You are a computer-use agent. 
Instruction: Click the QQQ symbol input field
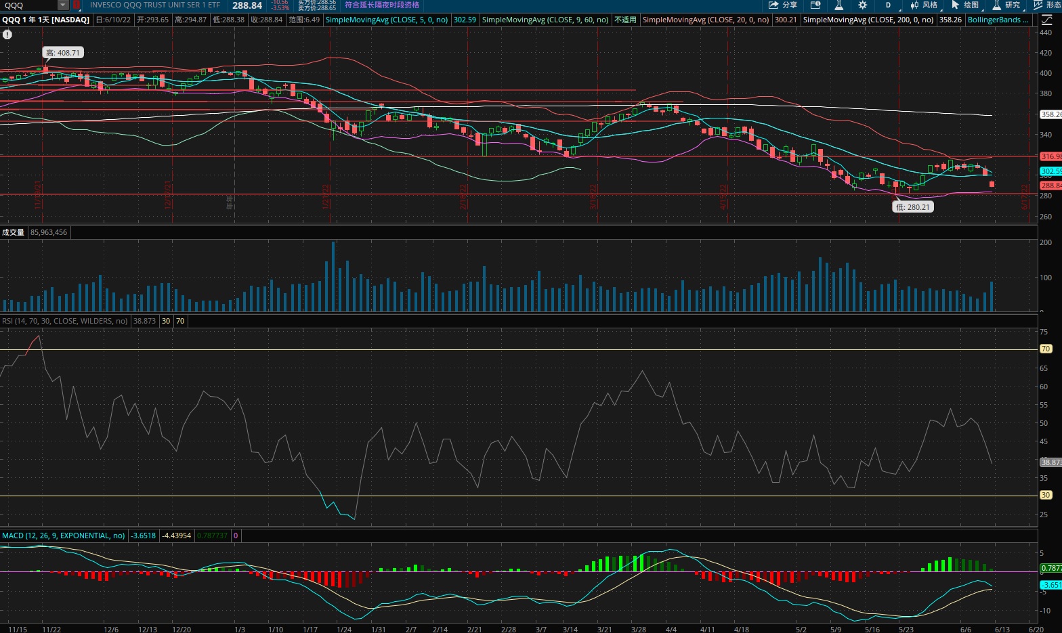click(x=29, y=5)
